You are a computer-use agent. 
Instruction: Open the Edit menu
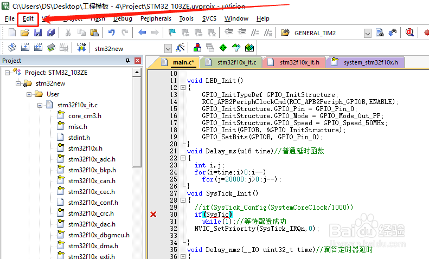click(28, 18)
